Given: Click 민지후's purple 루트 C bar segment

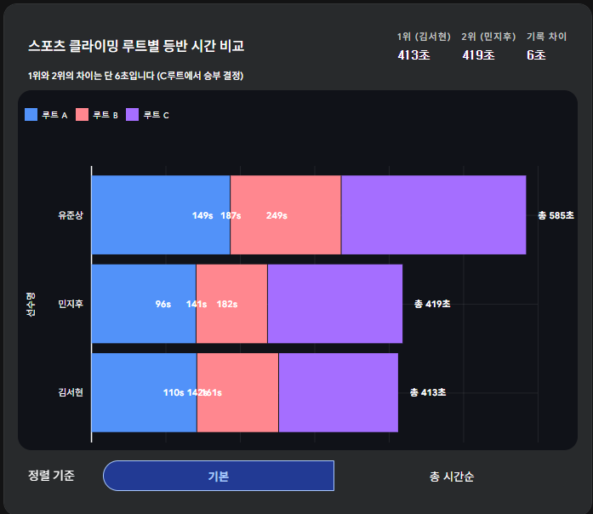Looking at the screenshot, I should 334,304.
